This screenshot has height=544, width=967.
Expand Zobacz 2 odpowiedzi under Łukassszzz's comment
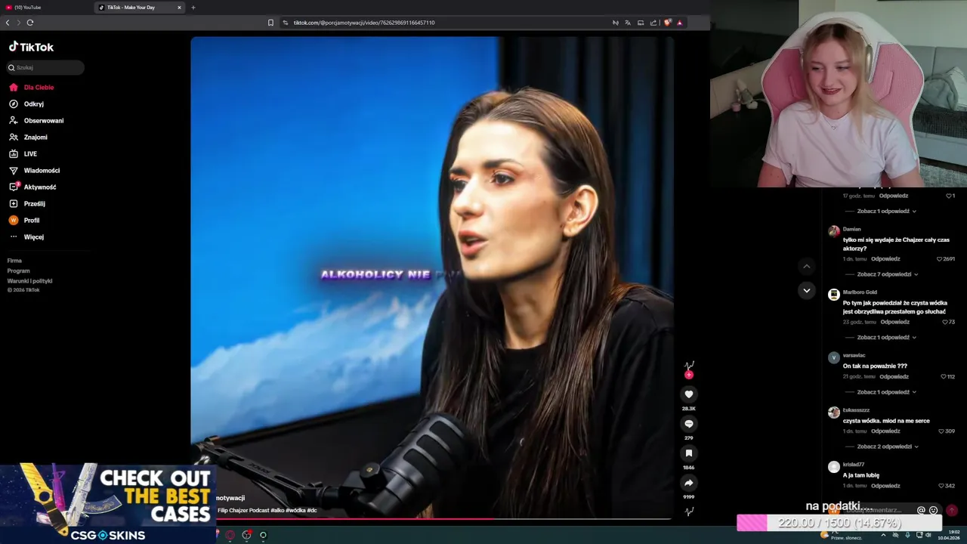[887, 447]
